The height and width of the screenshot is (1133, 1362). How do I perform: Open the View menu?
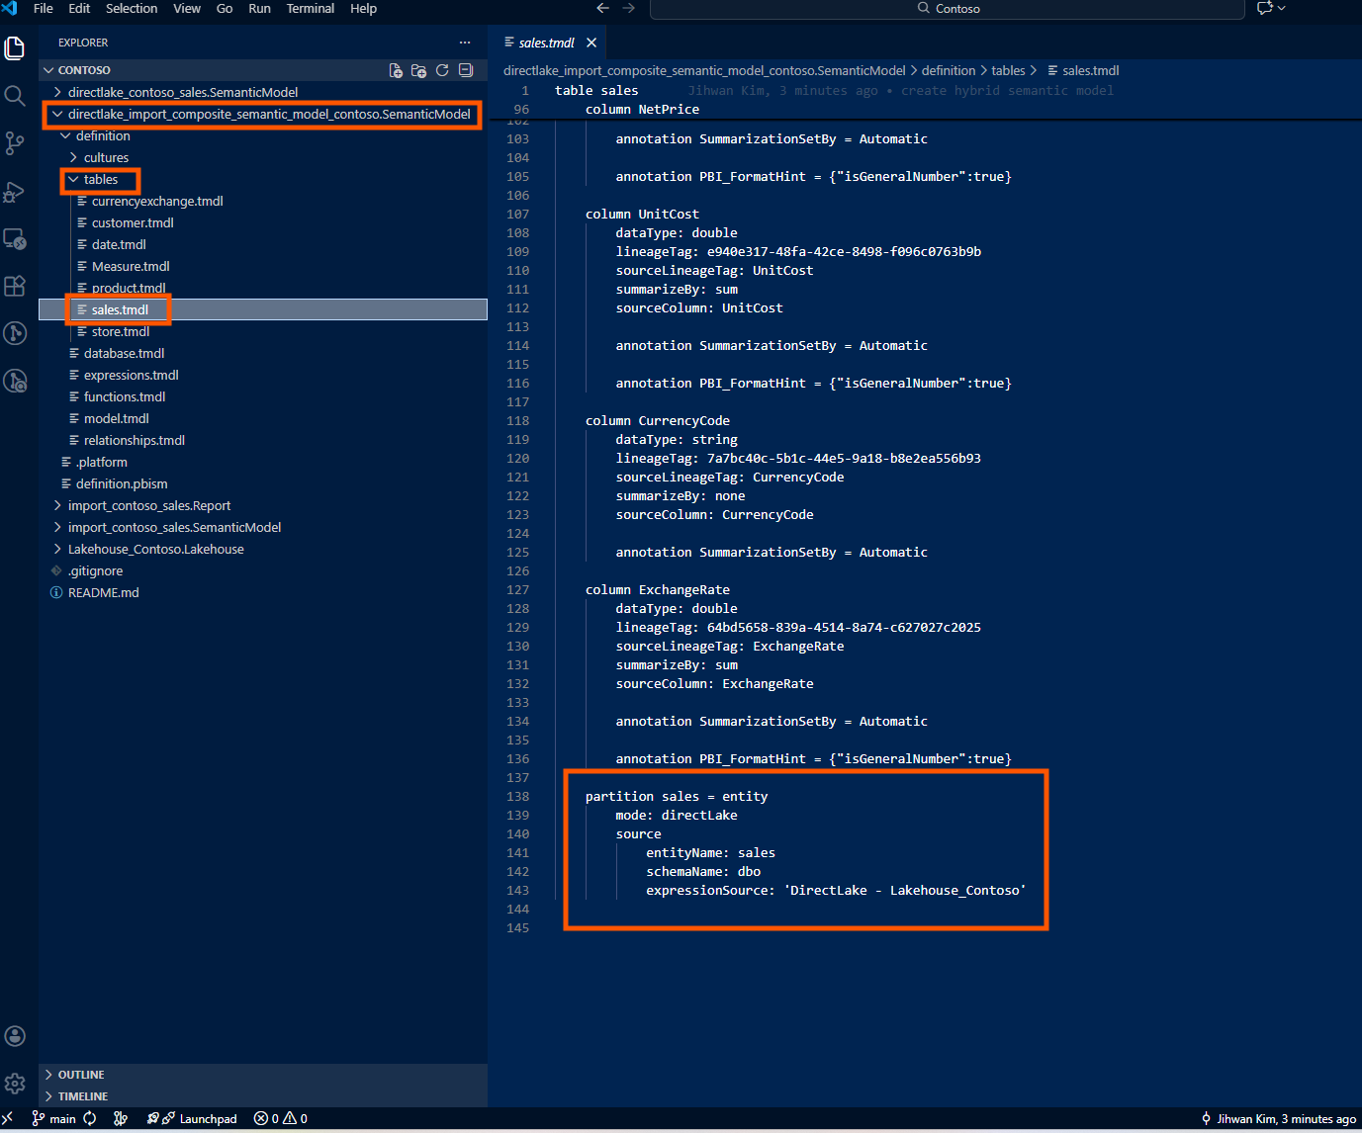point(187,8)
